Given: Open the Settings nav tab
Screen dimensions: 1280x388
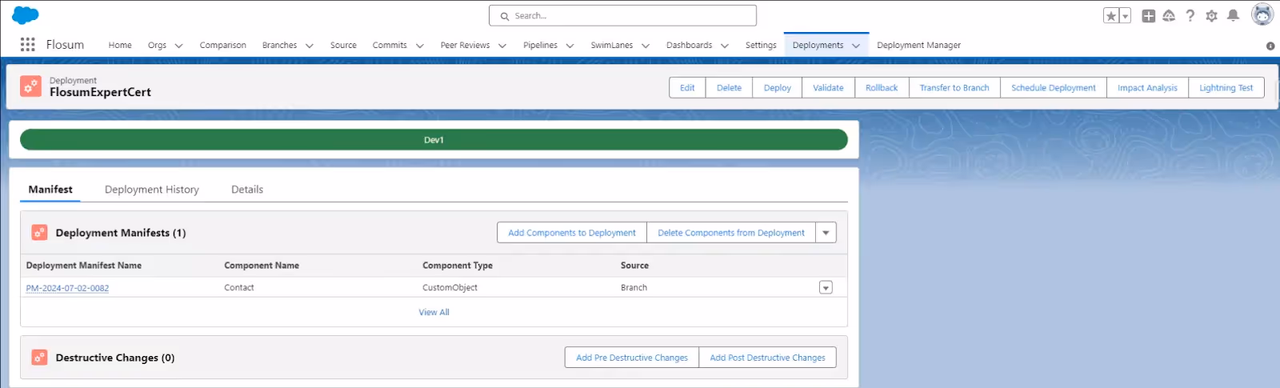Looking at the screenshot, I should [x=761, y=46].
